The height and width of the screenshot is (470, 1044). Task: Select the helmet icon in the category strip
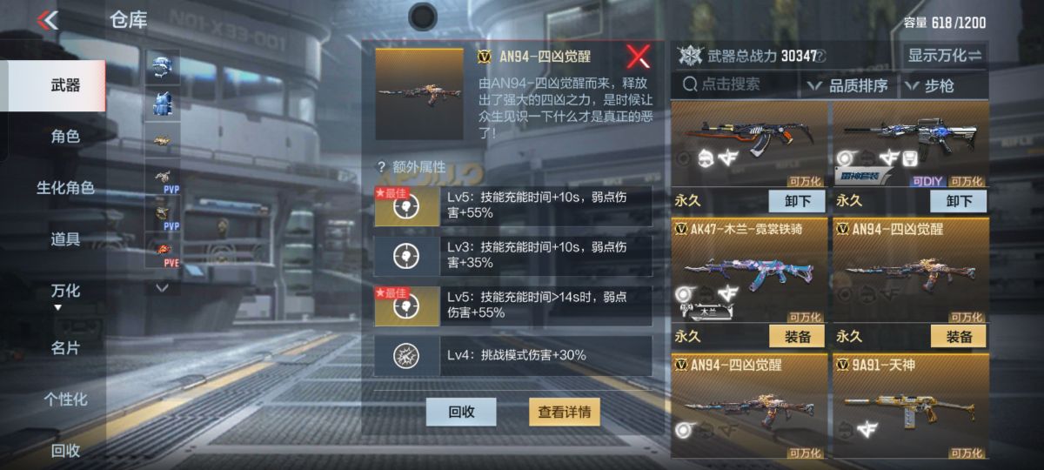click(x=163, y=66)
